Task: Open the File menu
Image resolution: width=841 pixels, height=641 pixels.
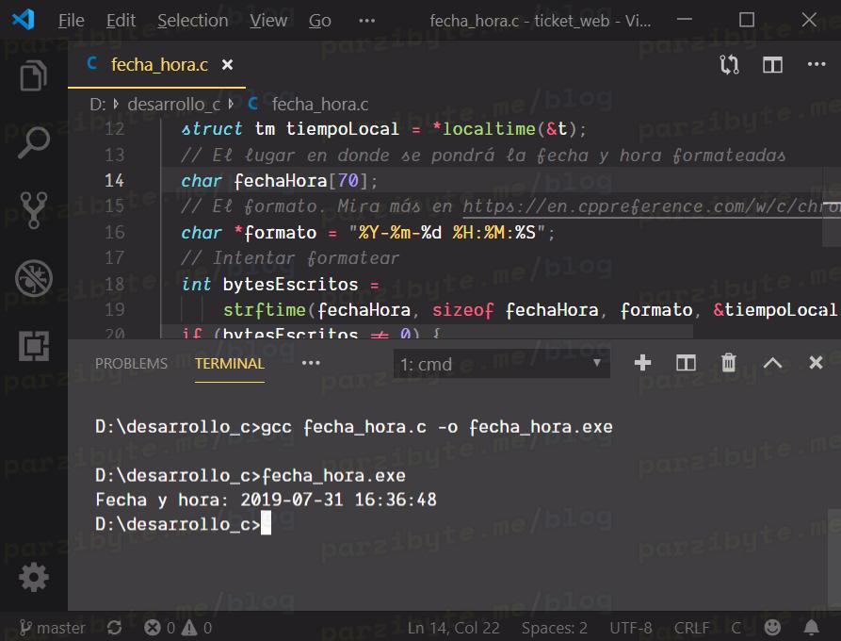Action: click(71, 21)
